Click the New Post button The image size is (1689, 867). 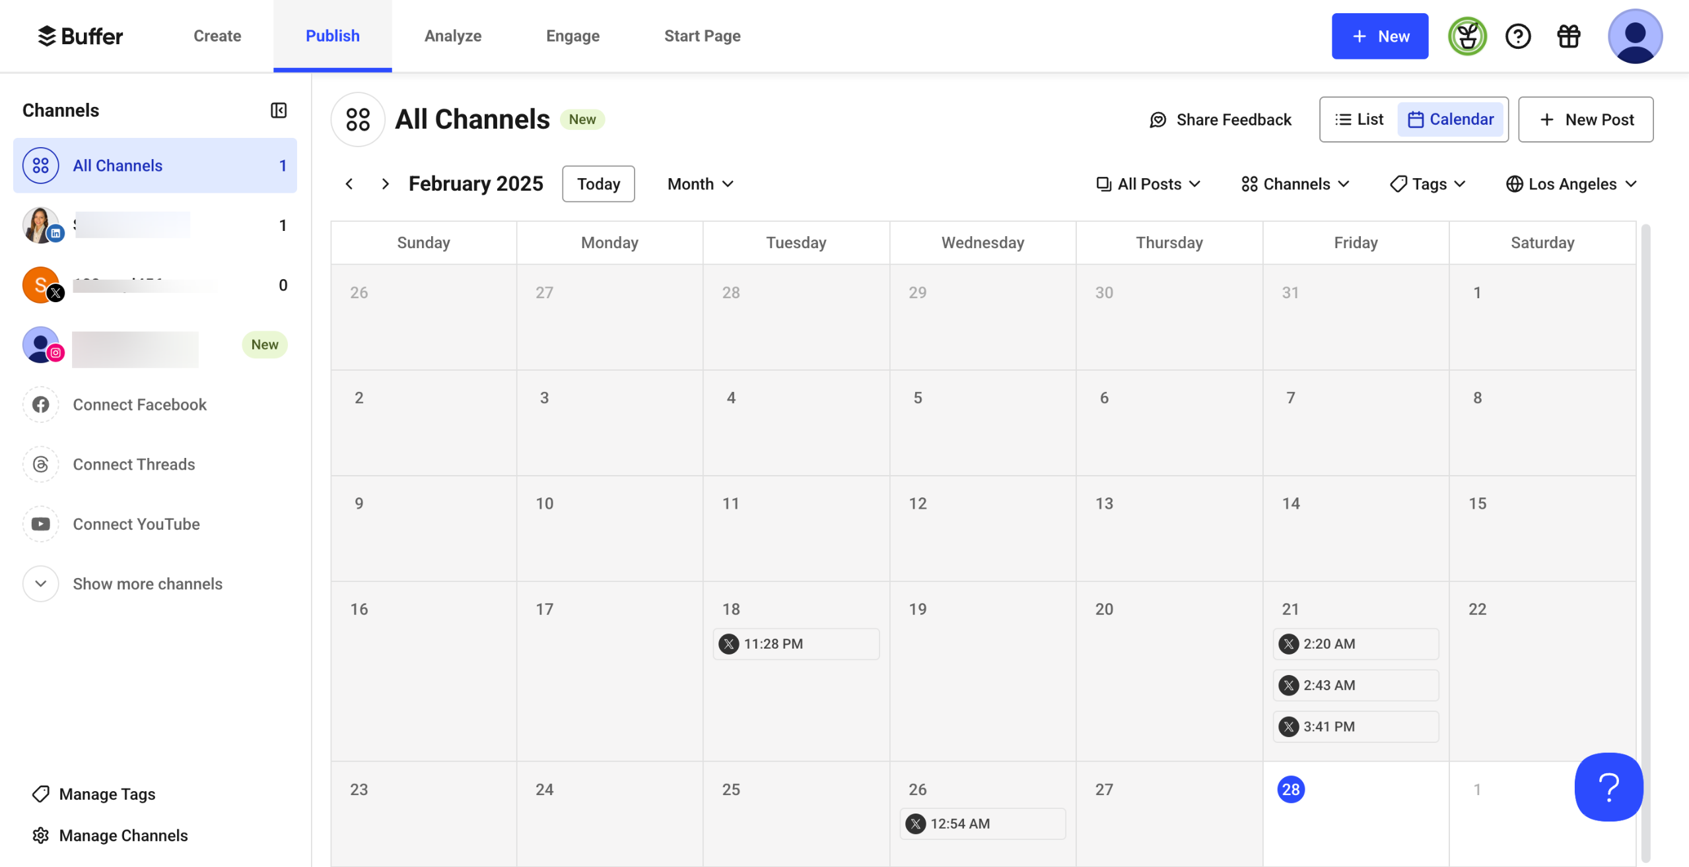pos(1585,119)
